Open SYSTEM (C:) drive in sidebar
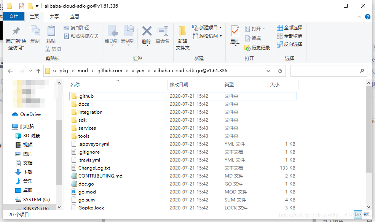 coord(32,199)
